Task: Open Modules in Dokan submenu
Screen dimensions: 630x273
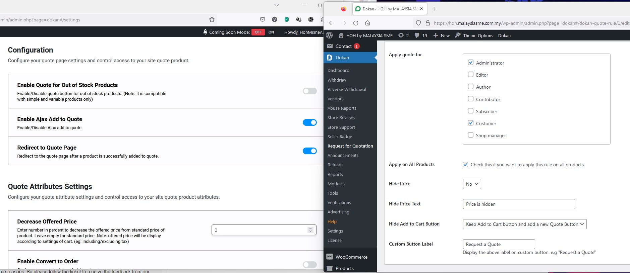Action: click(336, 184)
